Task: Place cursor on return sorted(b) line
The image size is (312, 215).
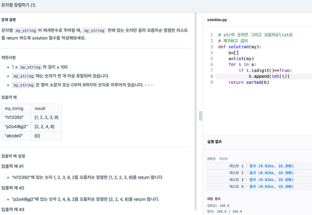Action: click(x=248, y=82)
